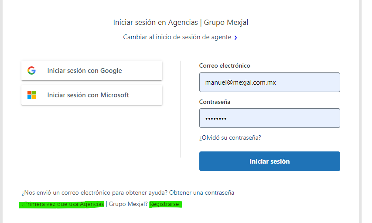Click the Iniciar sesión en Agencias heading
This screenshot has height=223, width=372.
[155, 22]
